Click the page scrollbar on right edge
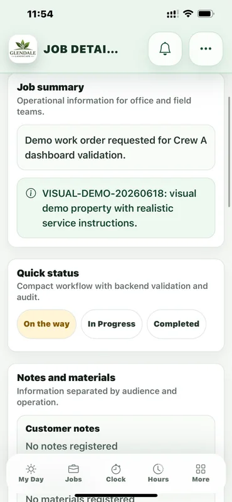This screenshot has height=502, width=232. (x=229, y=151)
